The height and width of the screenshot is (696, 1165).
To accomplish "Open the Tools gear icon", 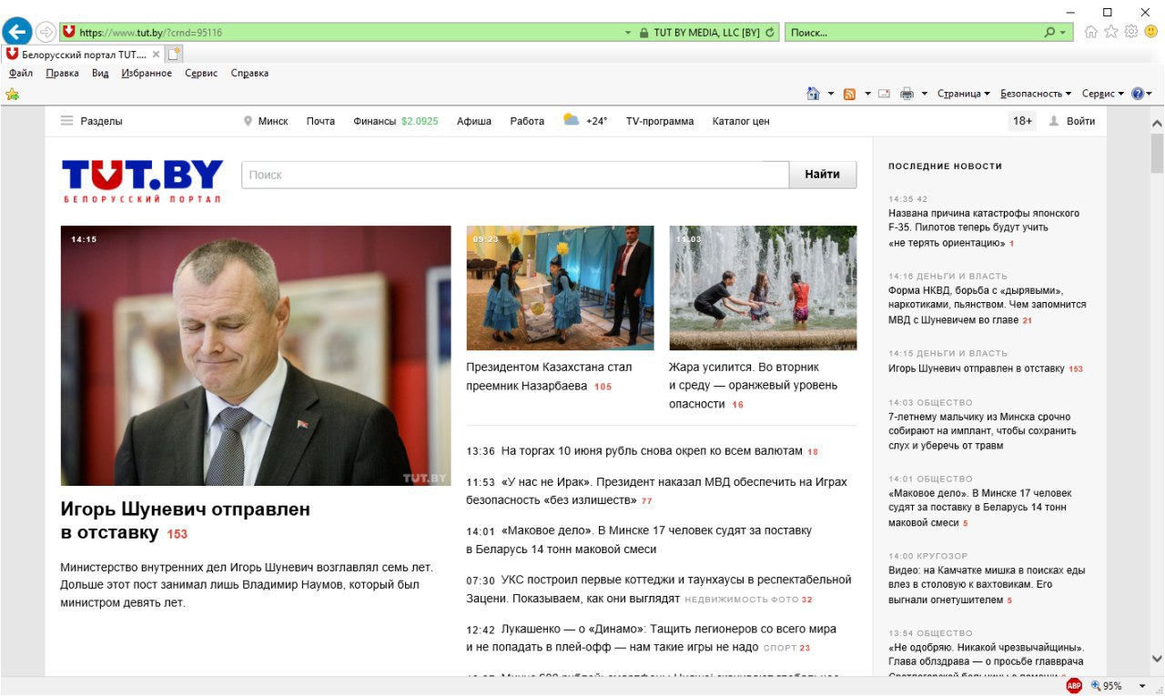I will pyautogui.click(x=1130, y=32).
